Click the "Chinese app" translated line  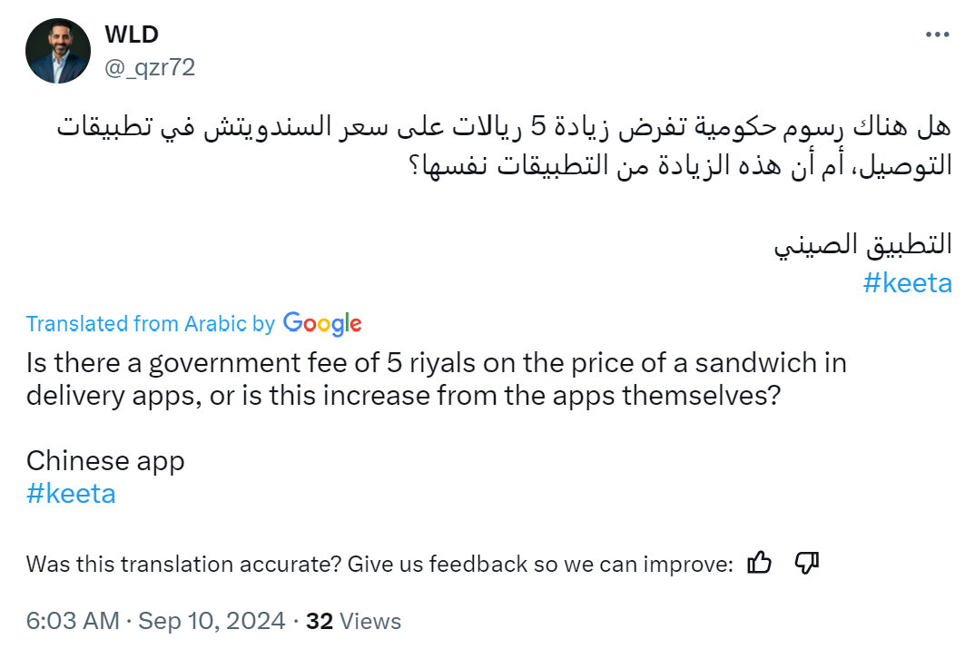click(105, 460)
